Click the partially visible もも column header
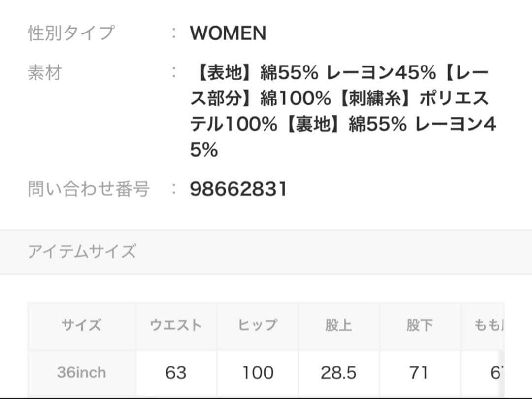This screenshot has width=532, height=399. coord(488,325)
